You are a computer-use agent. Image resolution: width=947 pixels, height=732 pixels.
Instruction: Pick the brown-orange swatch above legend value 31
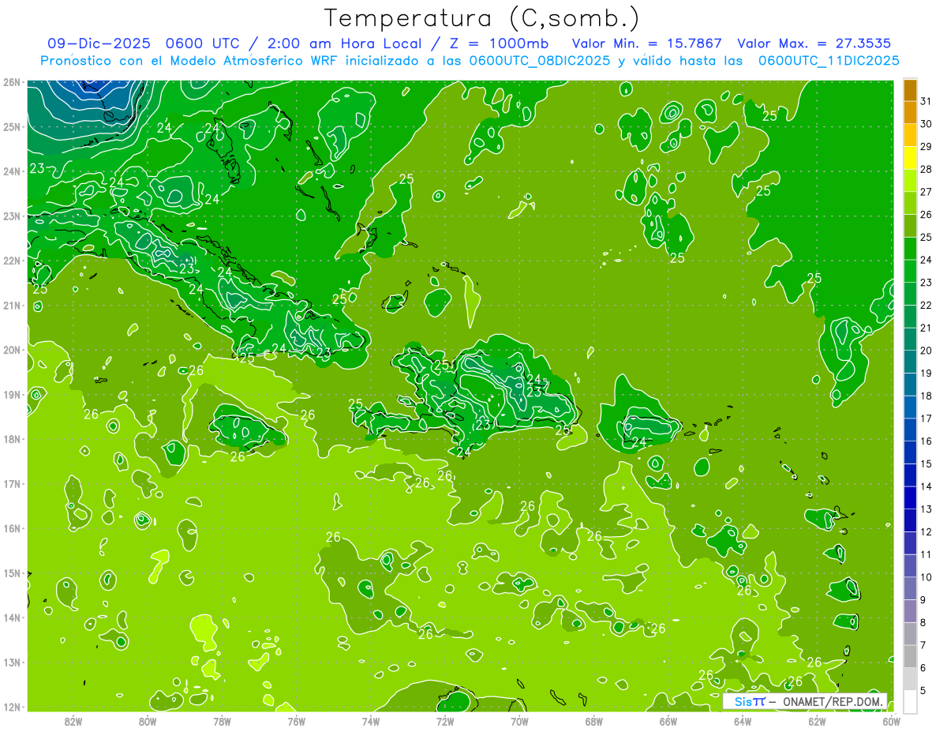[x=910, y=91]
